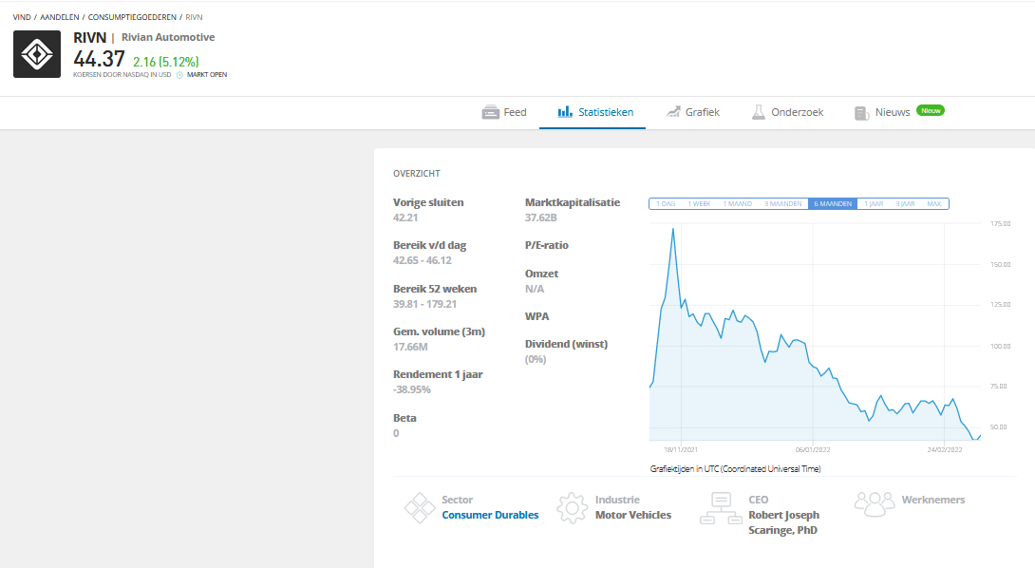Screen dimensions: 1035x568
Task: Open the Feed tab
Action: click(x=504, y=112)
